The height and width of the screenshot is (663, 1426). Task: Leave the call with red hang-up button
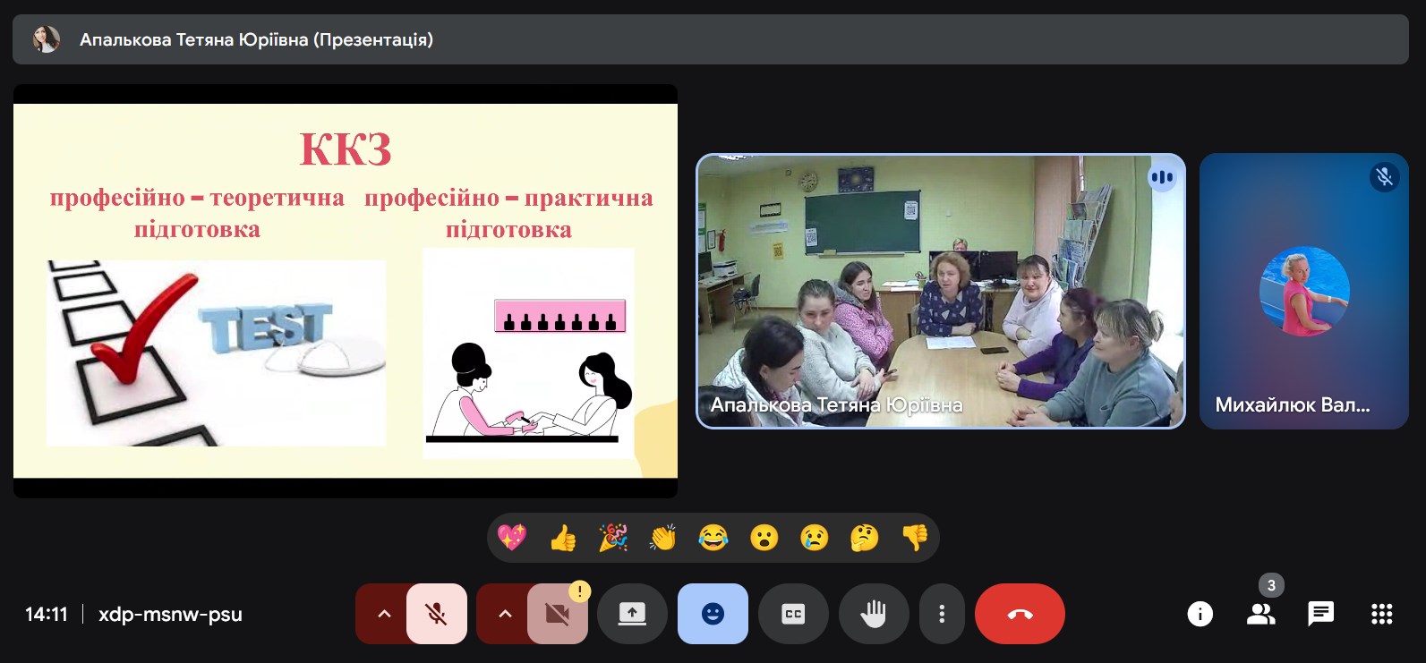click(x=1020, y=614)
